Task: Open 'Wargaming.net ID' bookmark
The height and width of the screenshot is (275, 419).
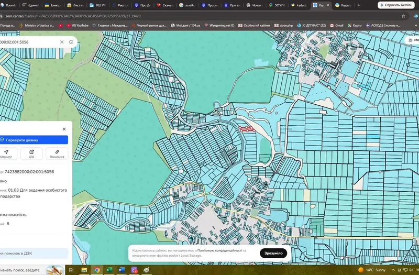Action: (219, 25)
